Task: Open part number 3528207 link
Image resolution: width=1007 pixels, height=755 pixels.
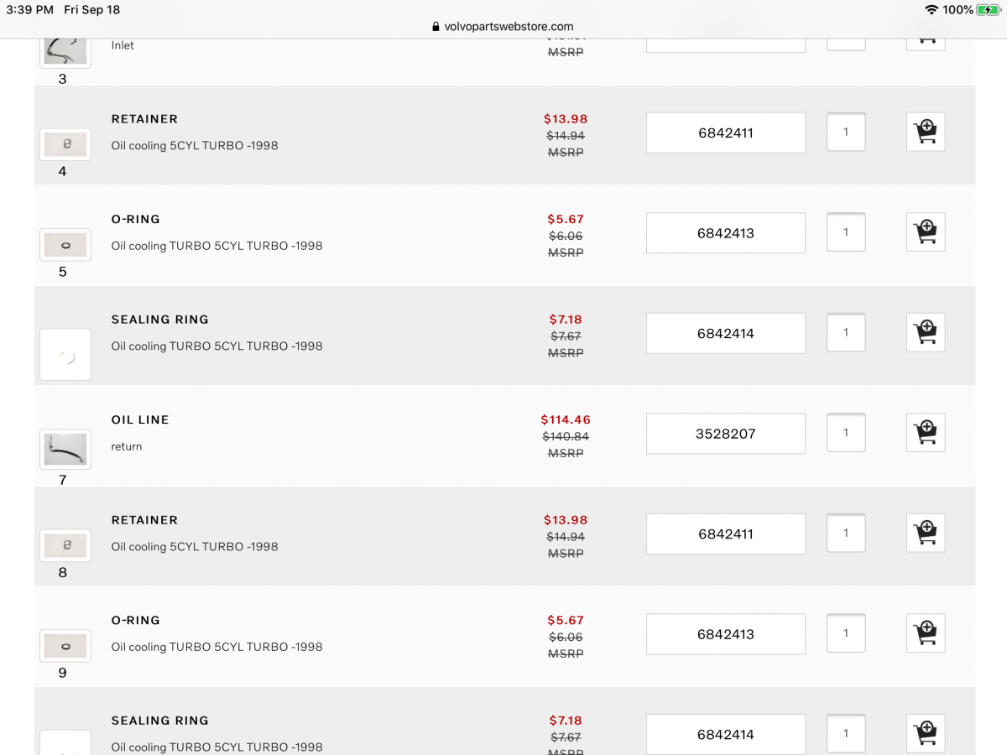Action: [x=725, y=434]
